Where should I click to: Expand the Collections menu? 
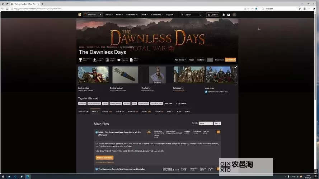tap(132, 15)
